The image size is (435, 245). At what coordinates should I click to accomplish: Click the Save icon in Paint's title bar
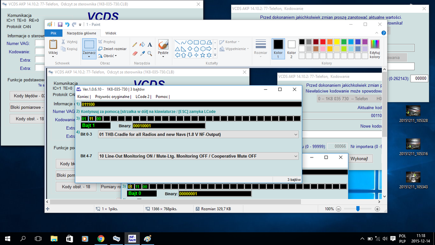[60, 25]
